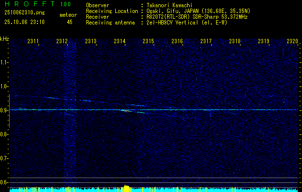The image size is (302, 192).
Task: Click the Receiving antenna label
Action: 110,23
